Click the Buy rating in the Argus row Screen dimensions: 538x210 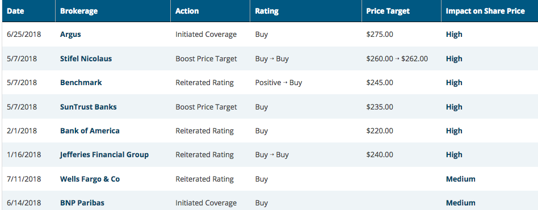(262, 35)
